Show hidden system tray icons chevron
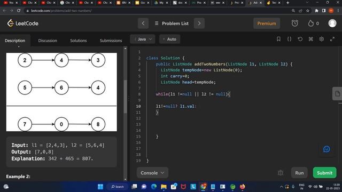342x192 pixels. (281, 187)
